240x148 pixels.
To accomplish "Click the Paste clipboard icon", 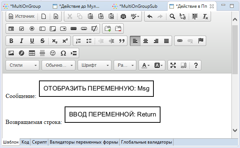I will click(x=90, y=16).
